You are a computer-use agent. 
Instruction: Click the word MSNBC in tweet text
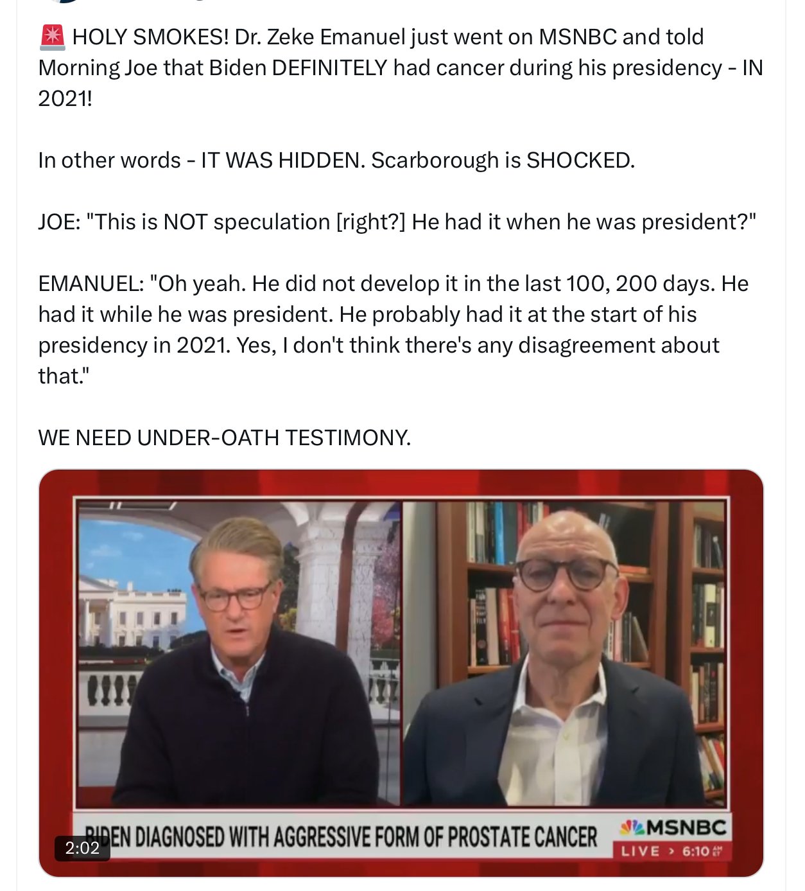coord(577,37)
